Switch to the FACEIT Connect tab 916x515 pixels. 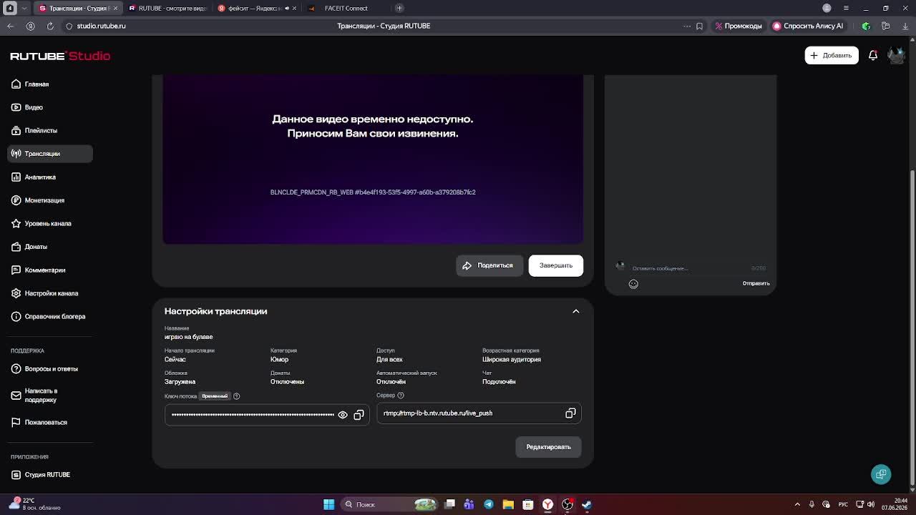[346, 8]
